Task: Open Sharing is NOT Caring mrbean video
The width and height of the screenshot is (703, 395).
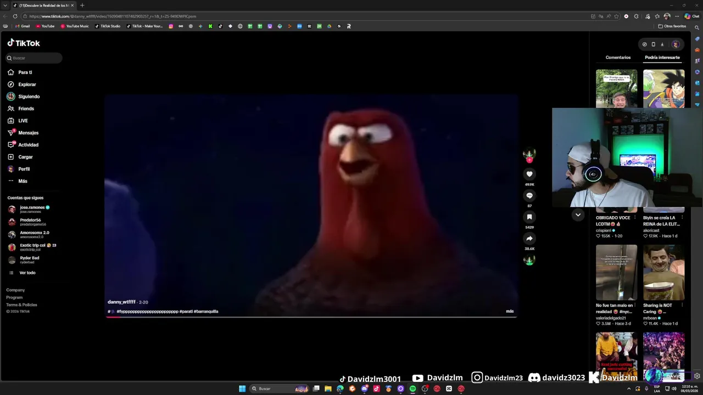Action: tap(663, 273)
